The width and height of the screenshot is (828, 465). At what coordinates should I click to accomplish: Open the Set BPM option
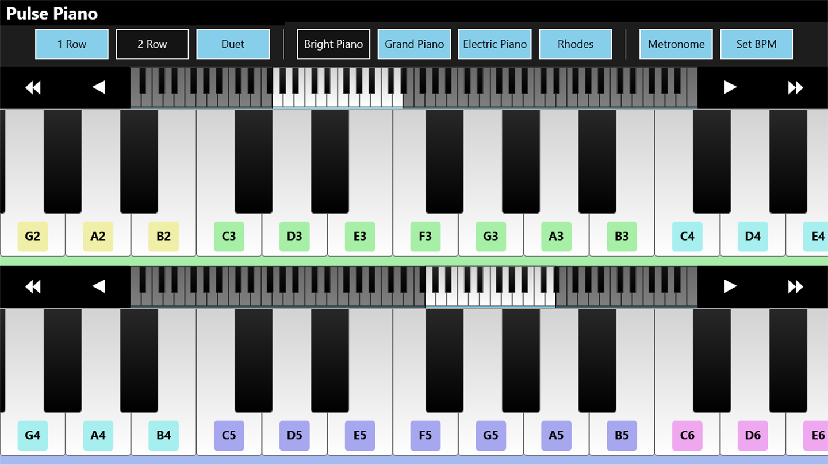point(757,44)
